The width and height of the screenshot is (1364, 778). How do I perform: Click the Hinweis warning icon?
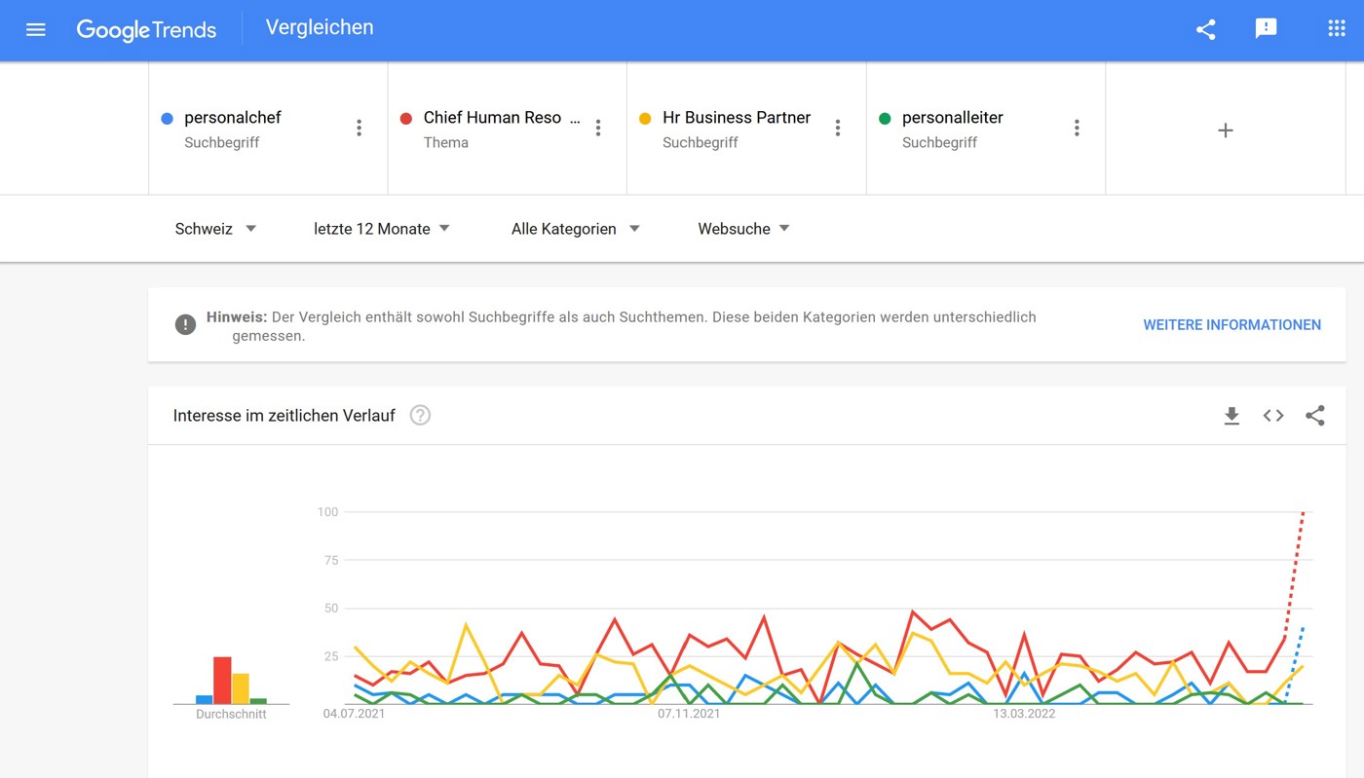tap(185, 325)
